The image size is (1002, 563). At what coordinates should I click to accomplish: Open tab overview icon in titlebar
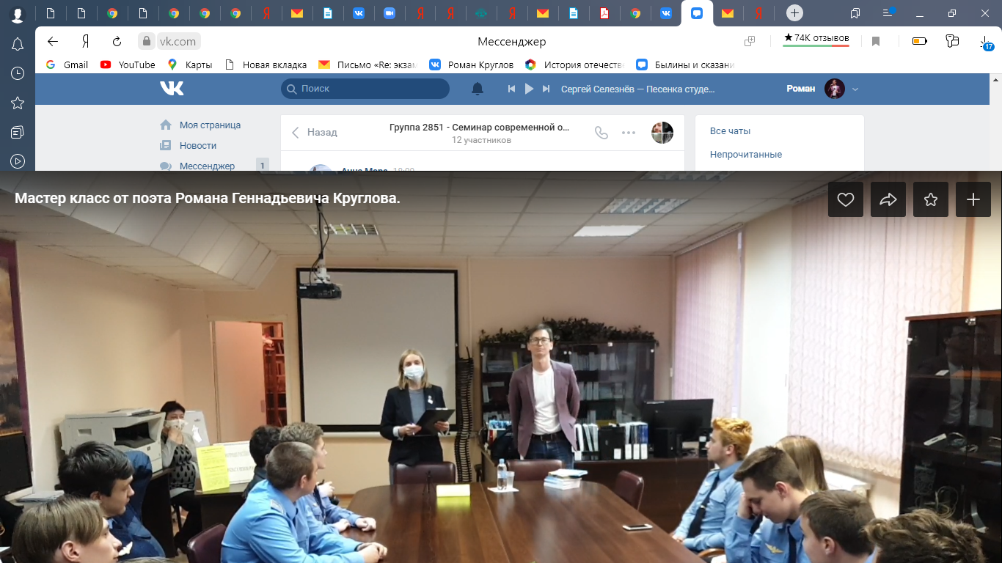(x=855, y=13)
